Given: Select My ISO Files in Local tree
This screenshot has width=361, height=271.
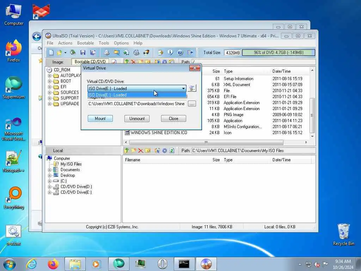Looking at the screenshot, I should coord(71,164).
